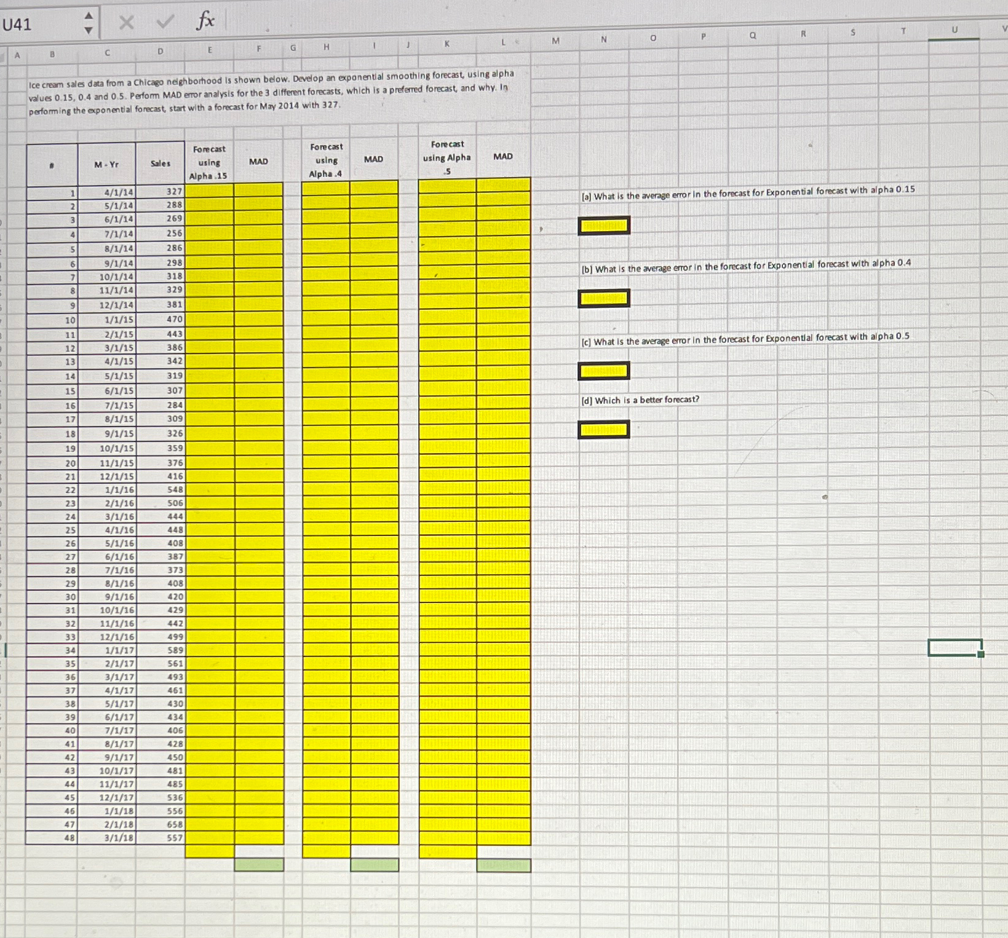Select the column K header
The image size is (1008, 938).
[x=447, y=44]
